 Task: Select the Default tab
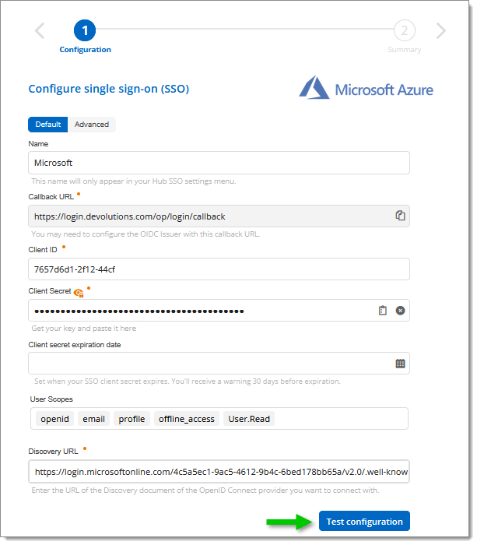point(48,125)
